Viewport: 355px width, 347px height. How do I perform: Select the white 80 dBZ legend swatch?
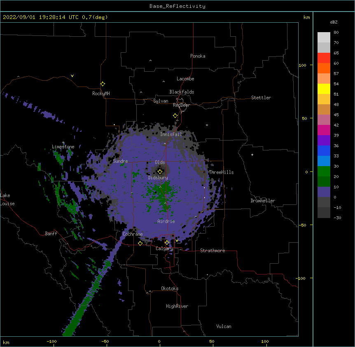[324, 38]
